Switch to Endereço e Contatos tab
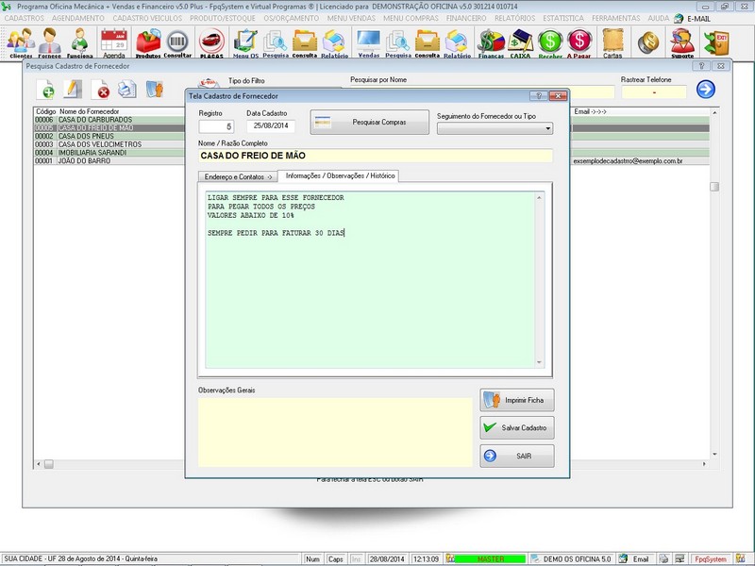This screenshot has height=566, width=755. [x=238, y=176]
